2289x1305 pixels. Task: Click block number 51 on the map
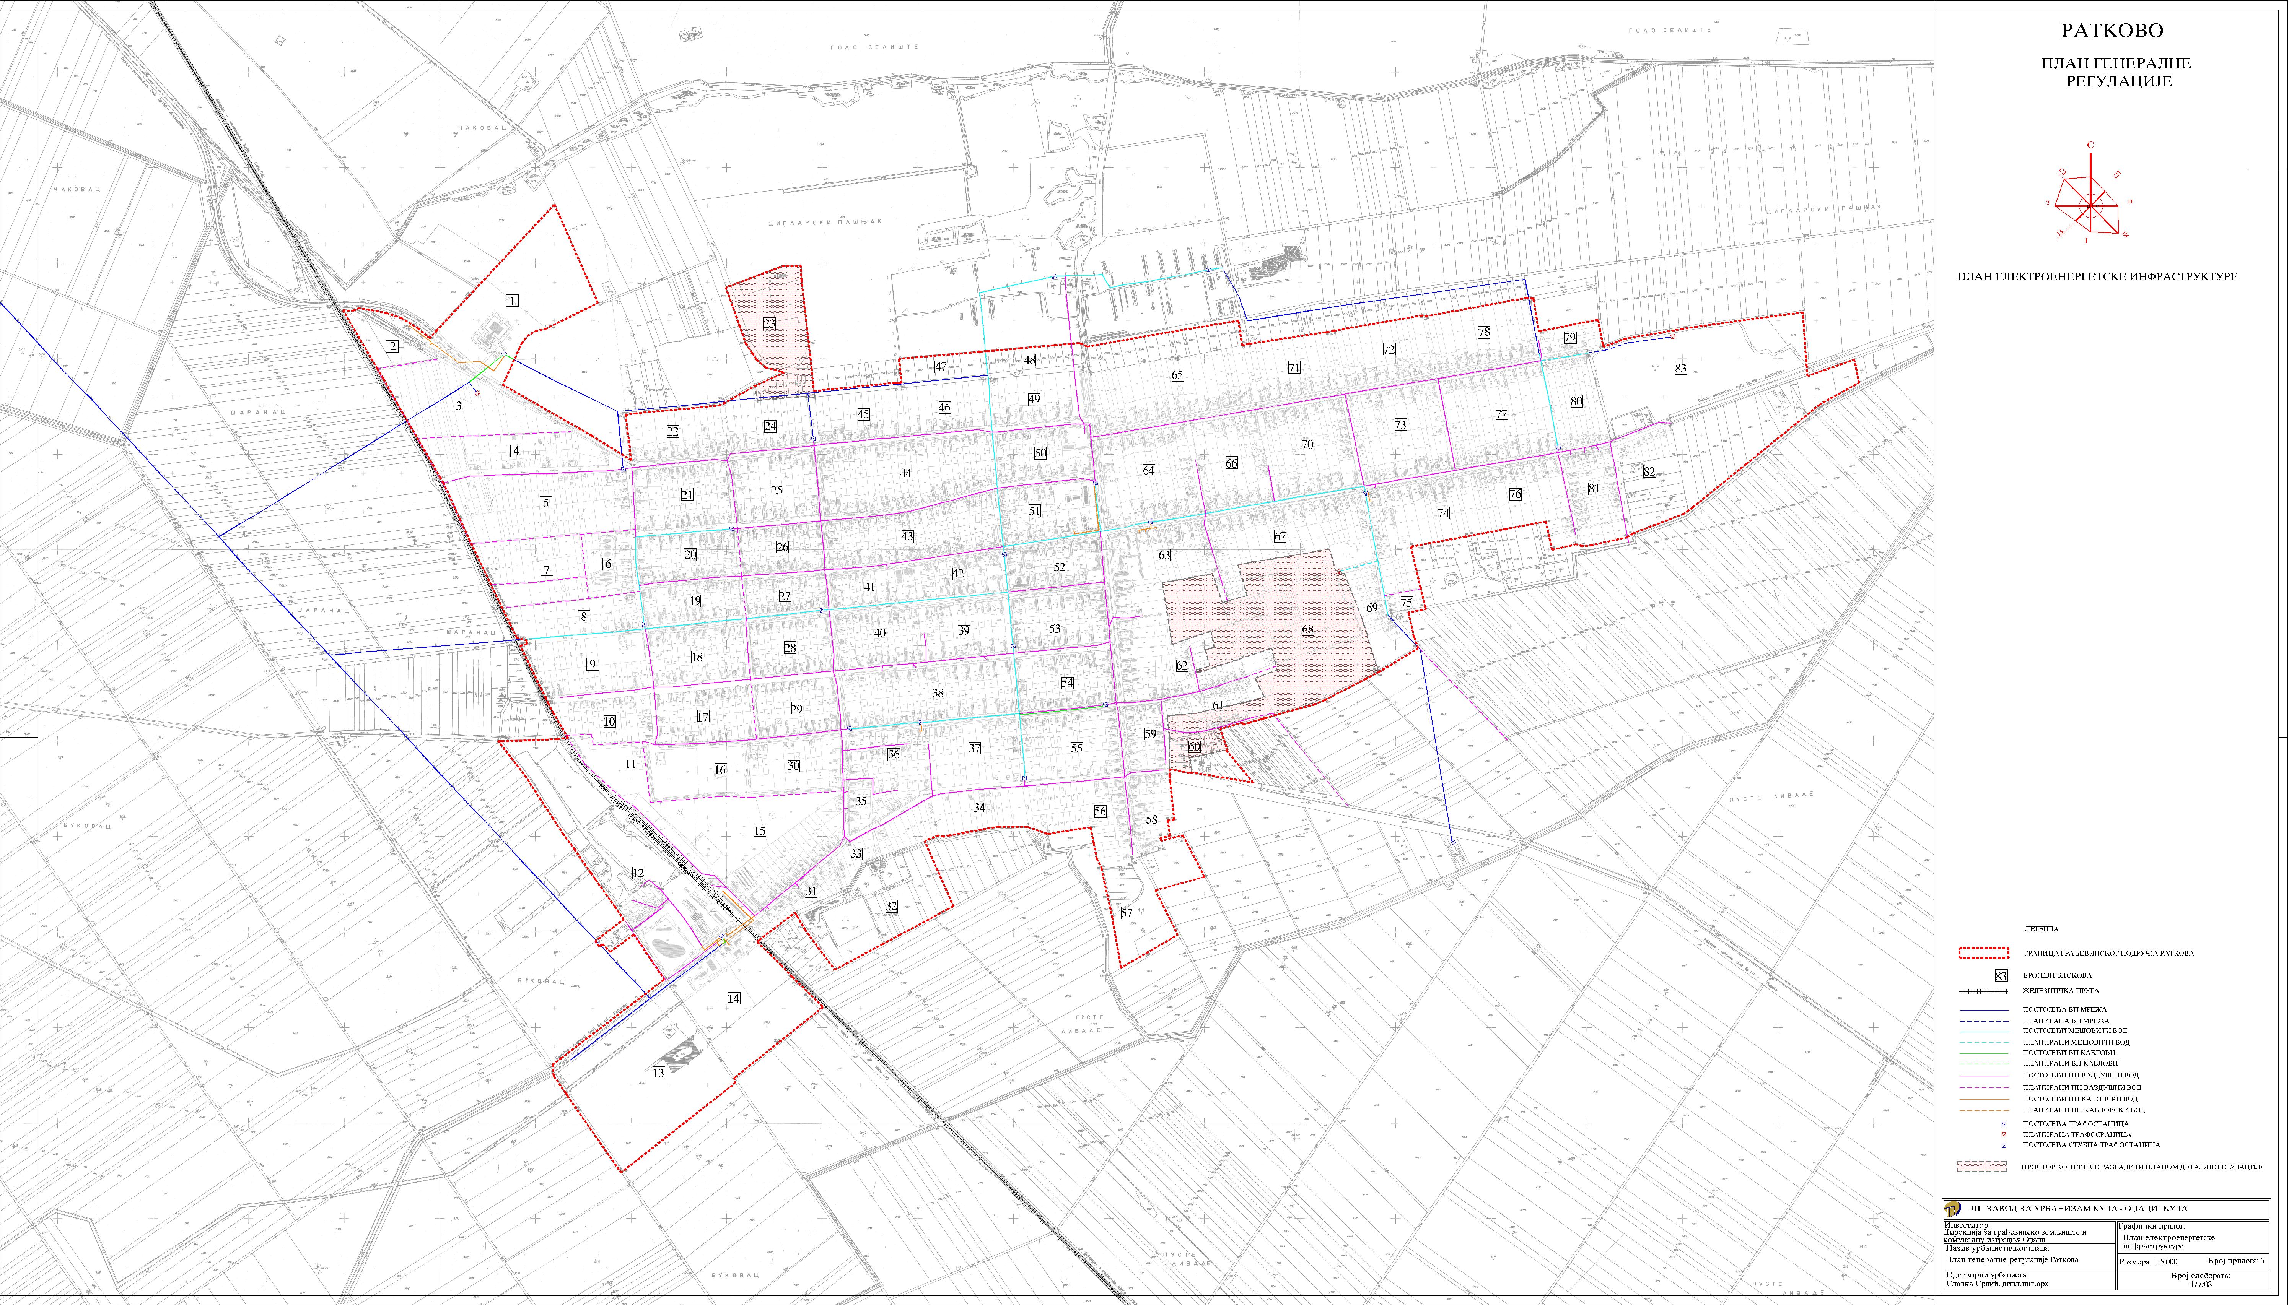click(1035, 511)
